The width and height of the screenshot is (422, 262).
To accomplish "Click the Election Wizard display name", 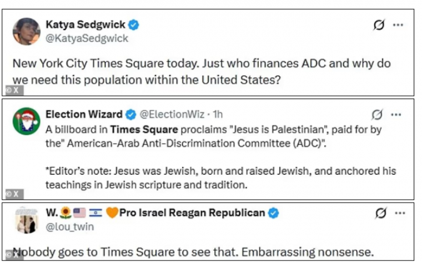I will pyautogui.click(x=83, y=115).
